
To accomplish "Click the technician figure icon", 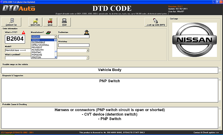I will click(86, 33).
